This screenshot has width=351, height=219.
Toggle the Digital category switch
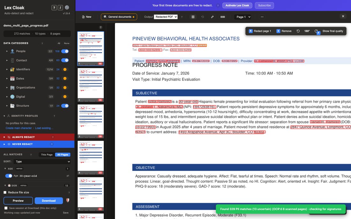point(65,97)
